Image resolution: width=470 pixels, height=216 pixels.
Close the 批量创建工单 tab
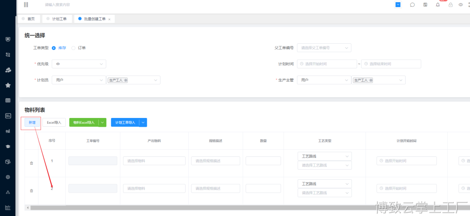109,19
